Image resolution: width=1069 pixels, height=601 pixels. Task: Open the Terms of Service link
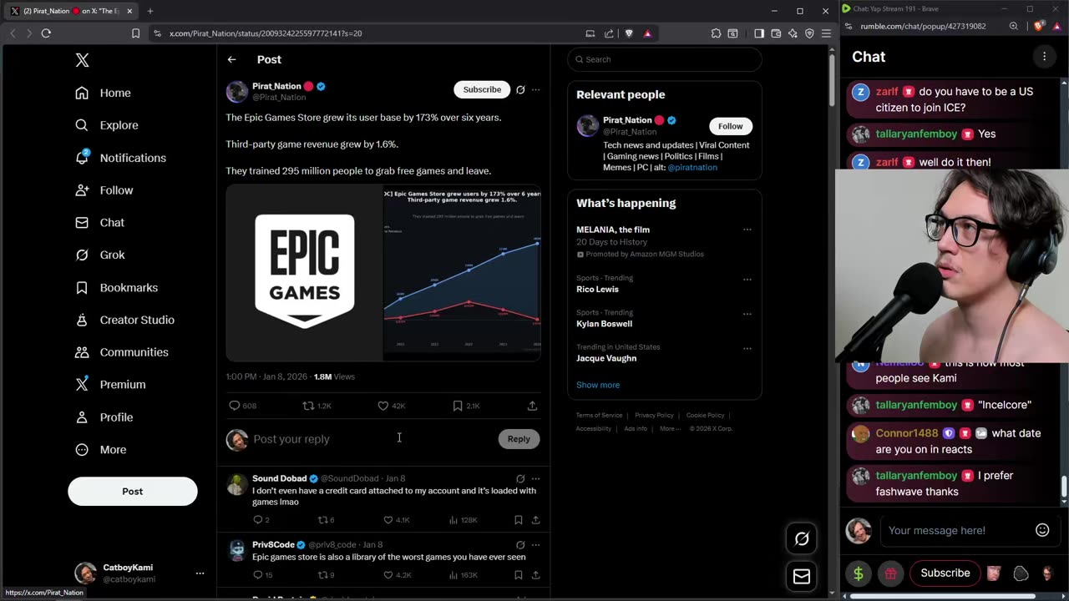(x=599, y=415)
